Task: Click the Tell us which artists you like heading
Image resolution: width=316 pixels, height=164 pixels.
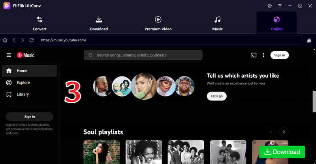Action: pos(243,76)
